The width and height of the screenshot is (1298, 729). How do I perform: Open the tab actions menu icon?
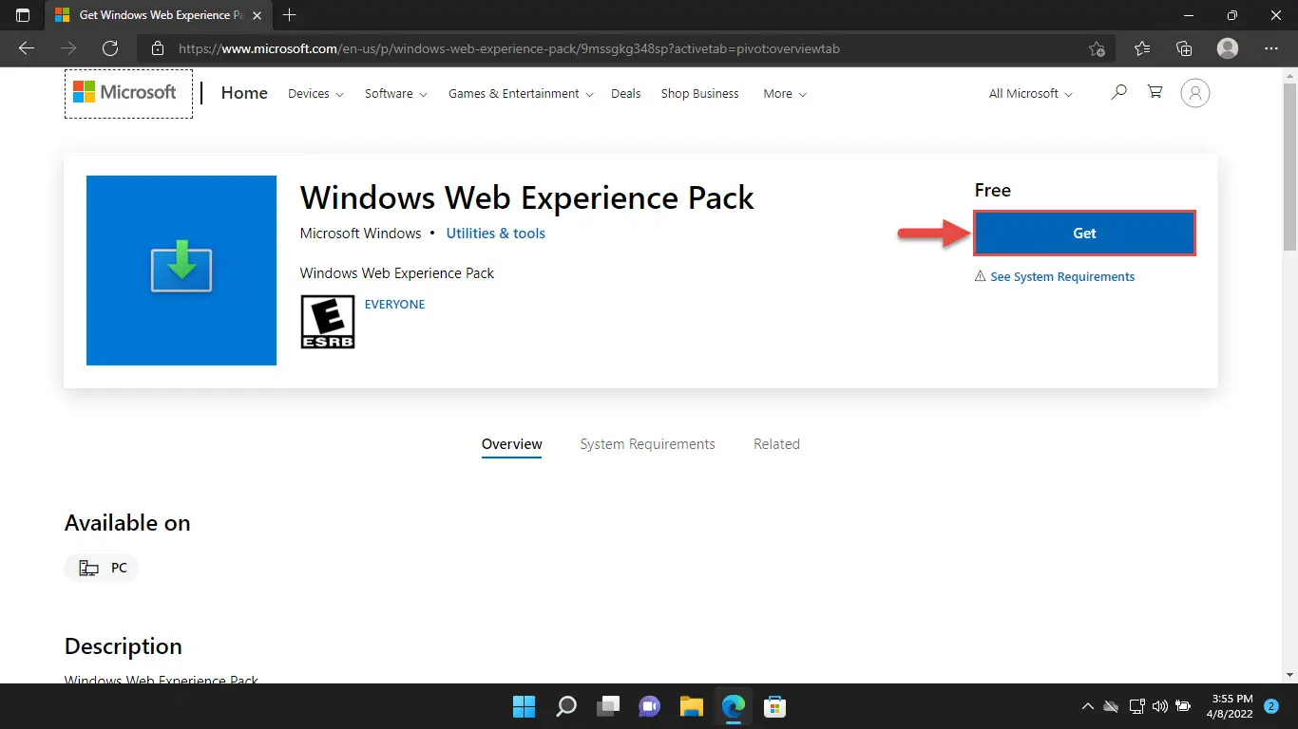23,15
